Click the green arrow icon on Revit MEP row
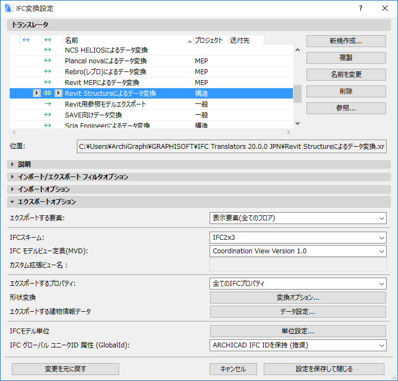 point(48,82)
